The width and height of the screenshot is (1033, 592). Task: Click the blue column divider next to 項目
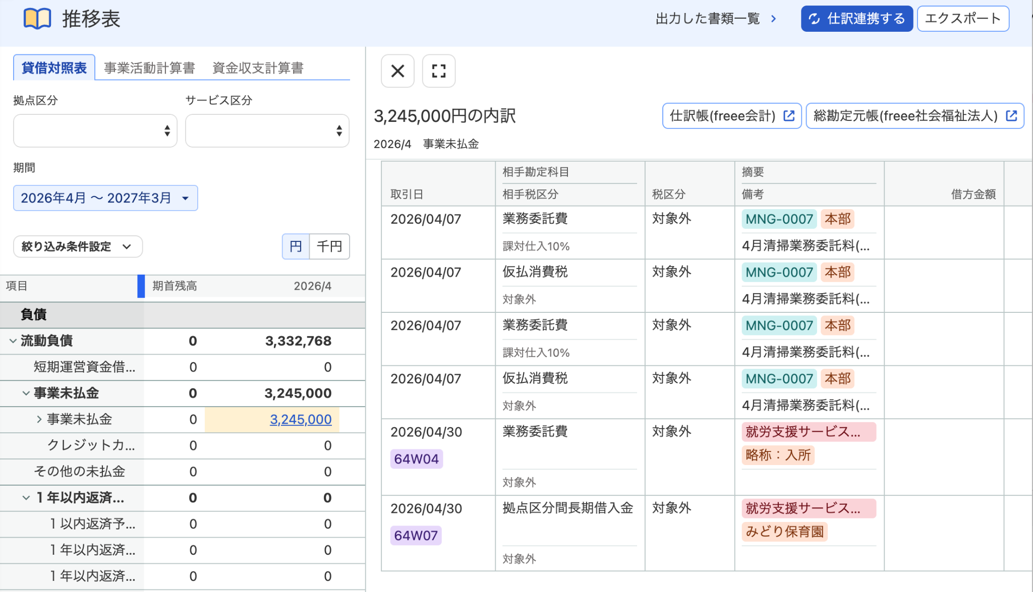click(141, 286)
